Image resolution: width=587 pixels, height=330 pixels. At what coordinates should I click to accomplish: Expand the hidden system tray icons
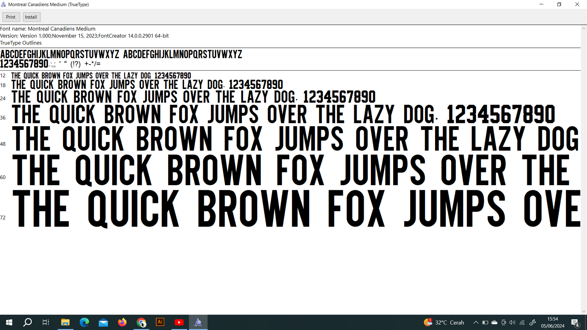476,322
